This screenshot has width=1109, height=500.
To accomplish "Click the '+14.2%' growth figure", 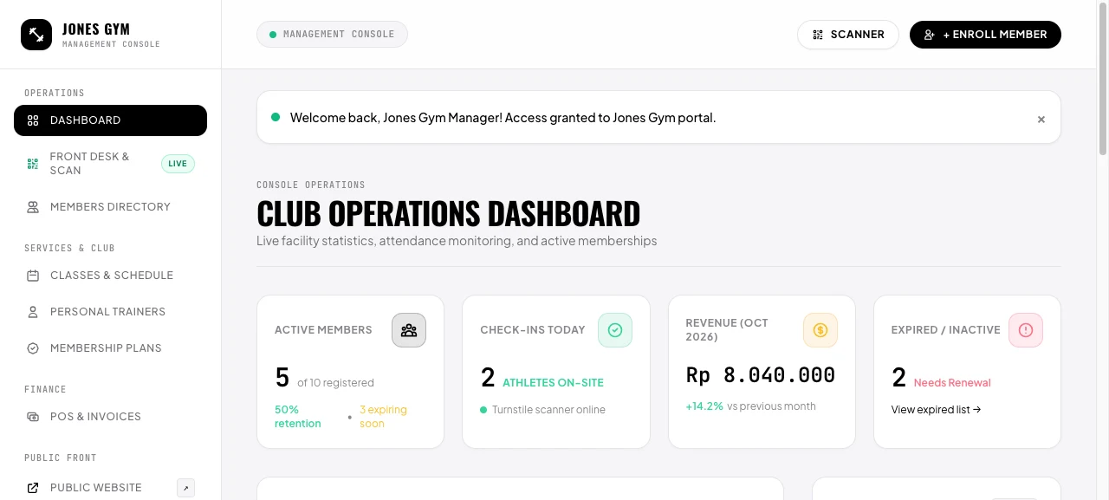I will click(x=704, y=406).
